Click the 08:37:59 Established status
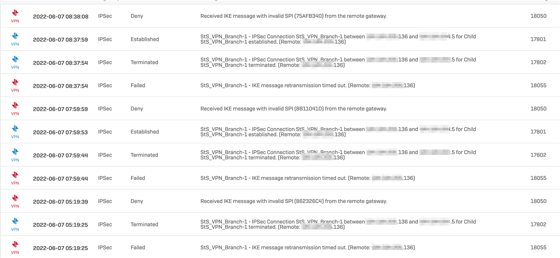560x258 pixels. [x=145, y=39]
